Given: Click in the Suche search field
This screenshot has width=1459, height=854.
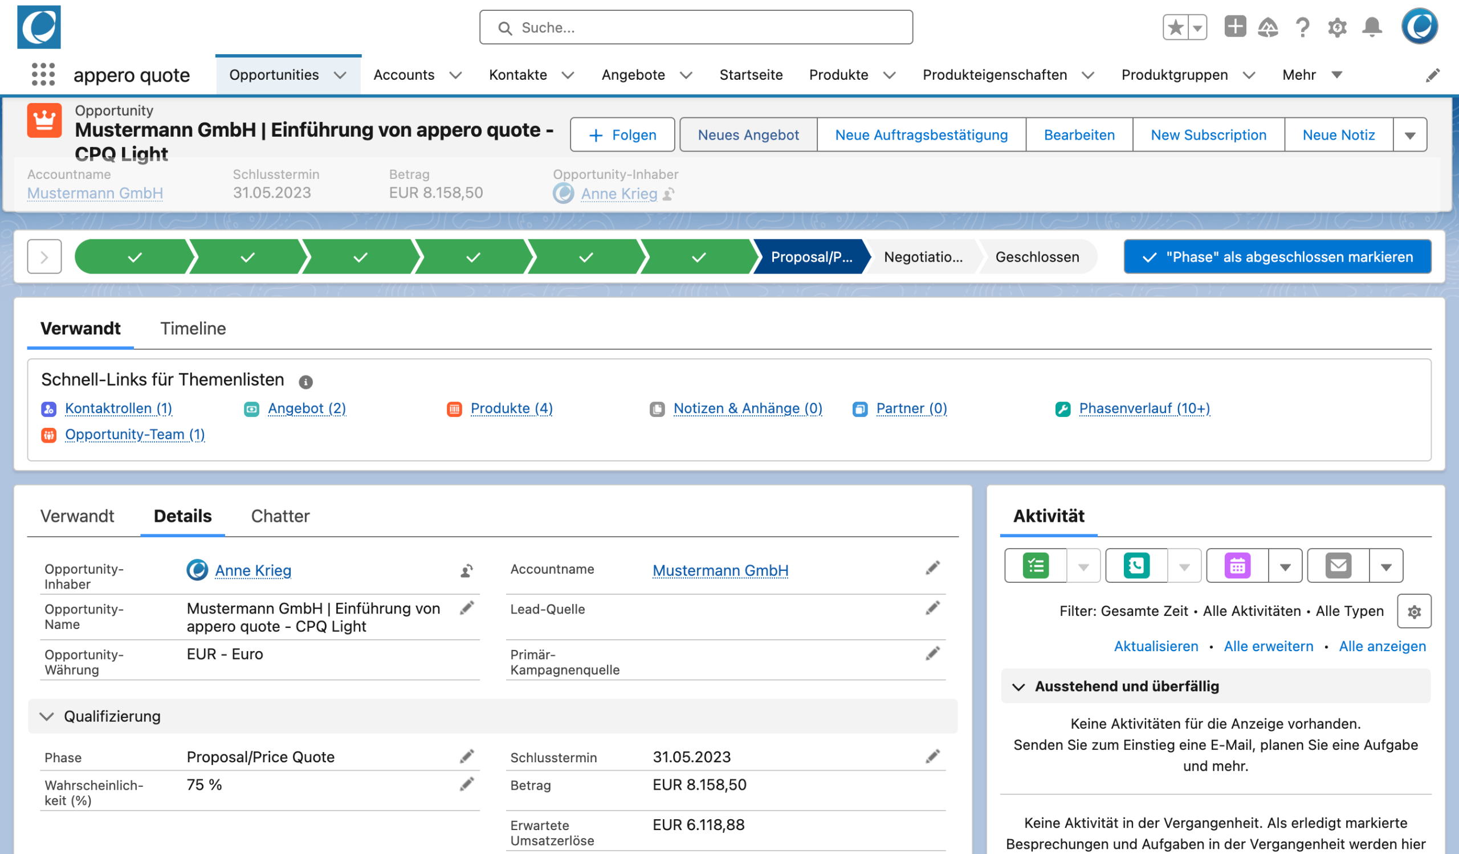Looking at the screenshot, I should point(695,28).
